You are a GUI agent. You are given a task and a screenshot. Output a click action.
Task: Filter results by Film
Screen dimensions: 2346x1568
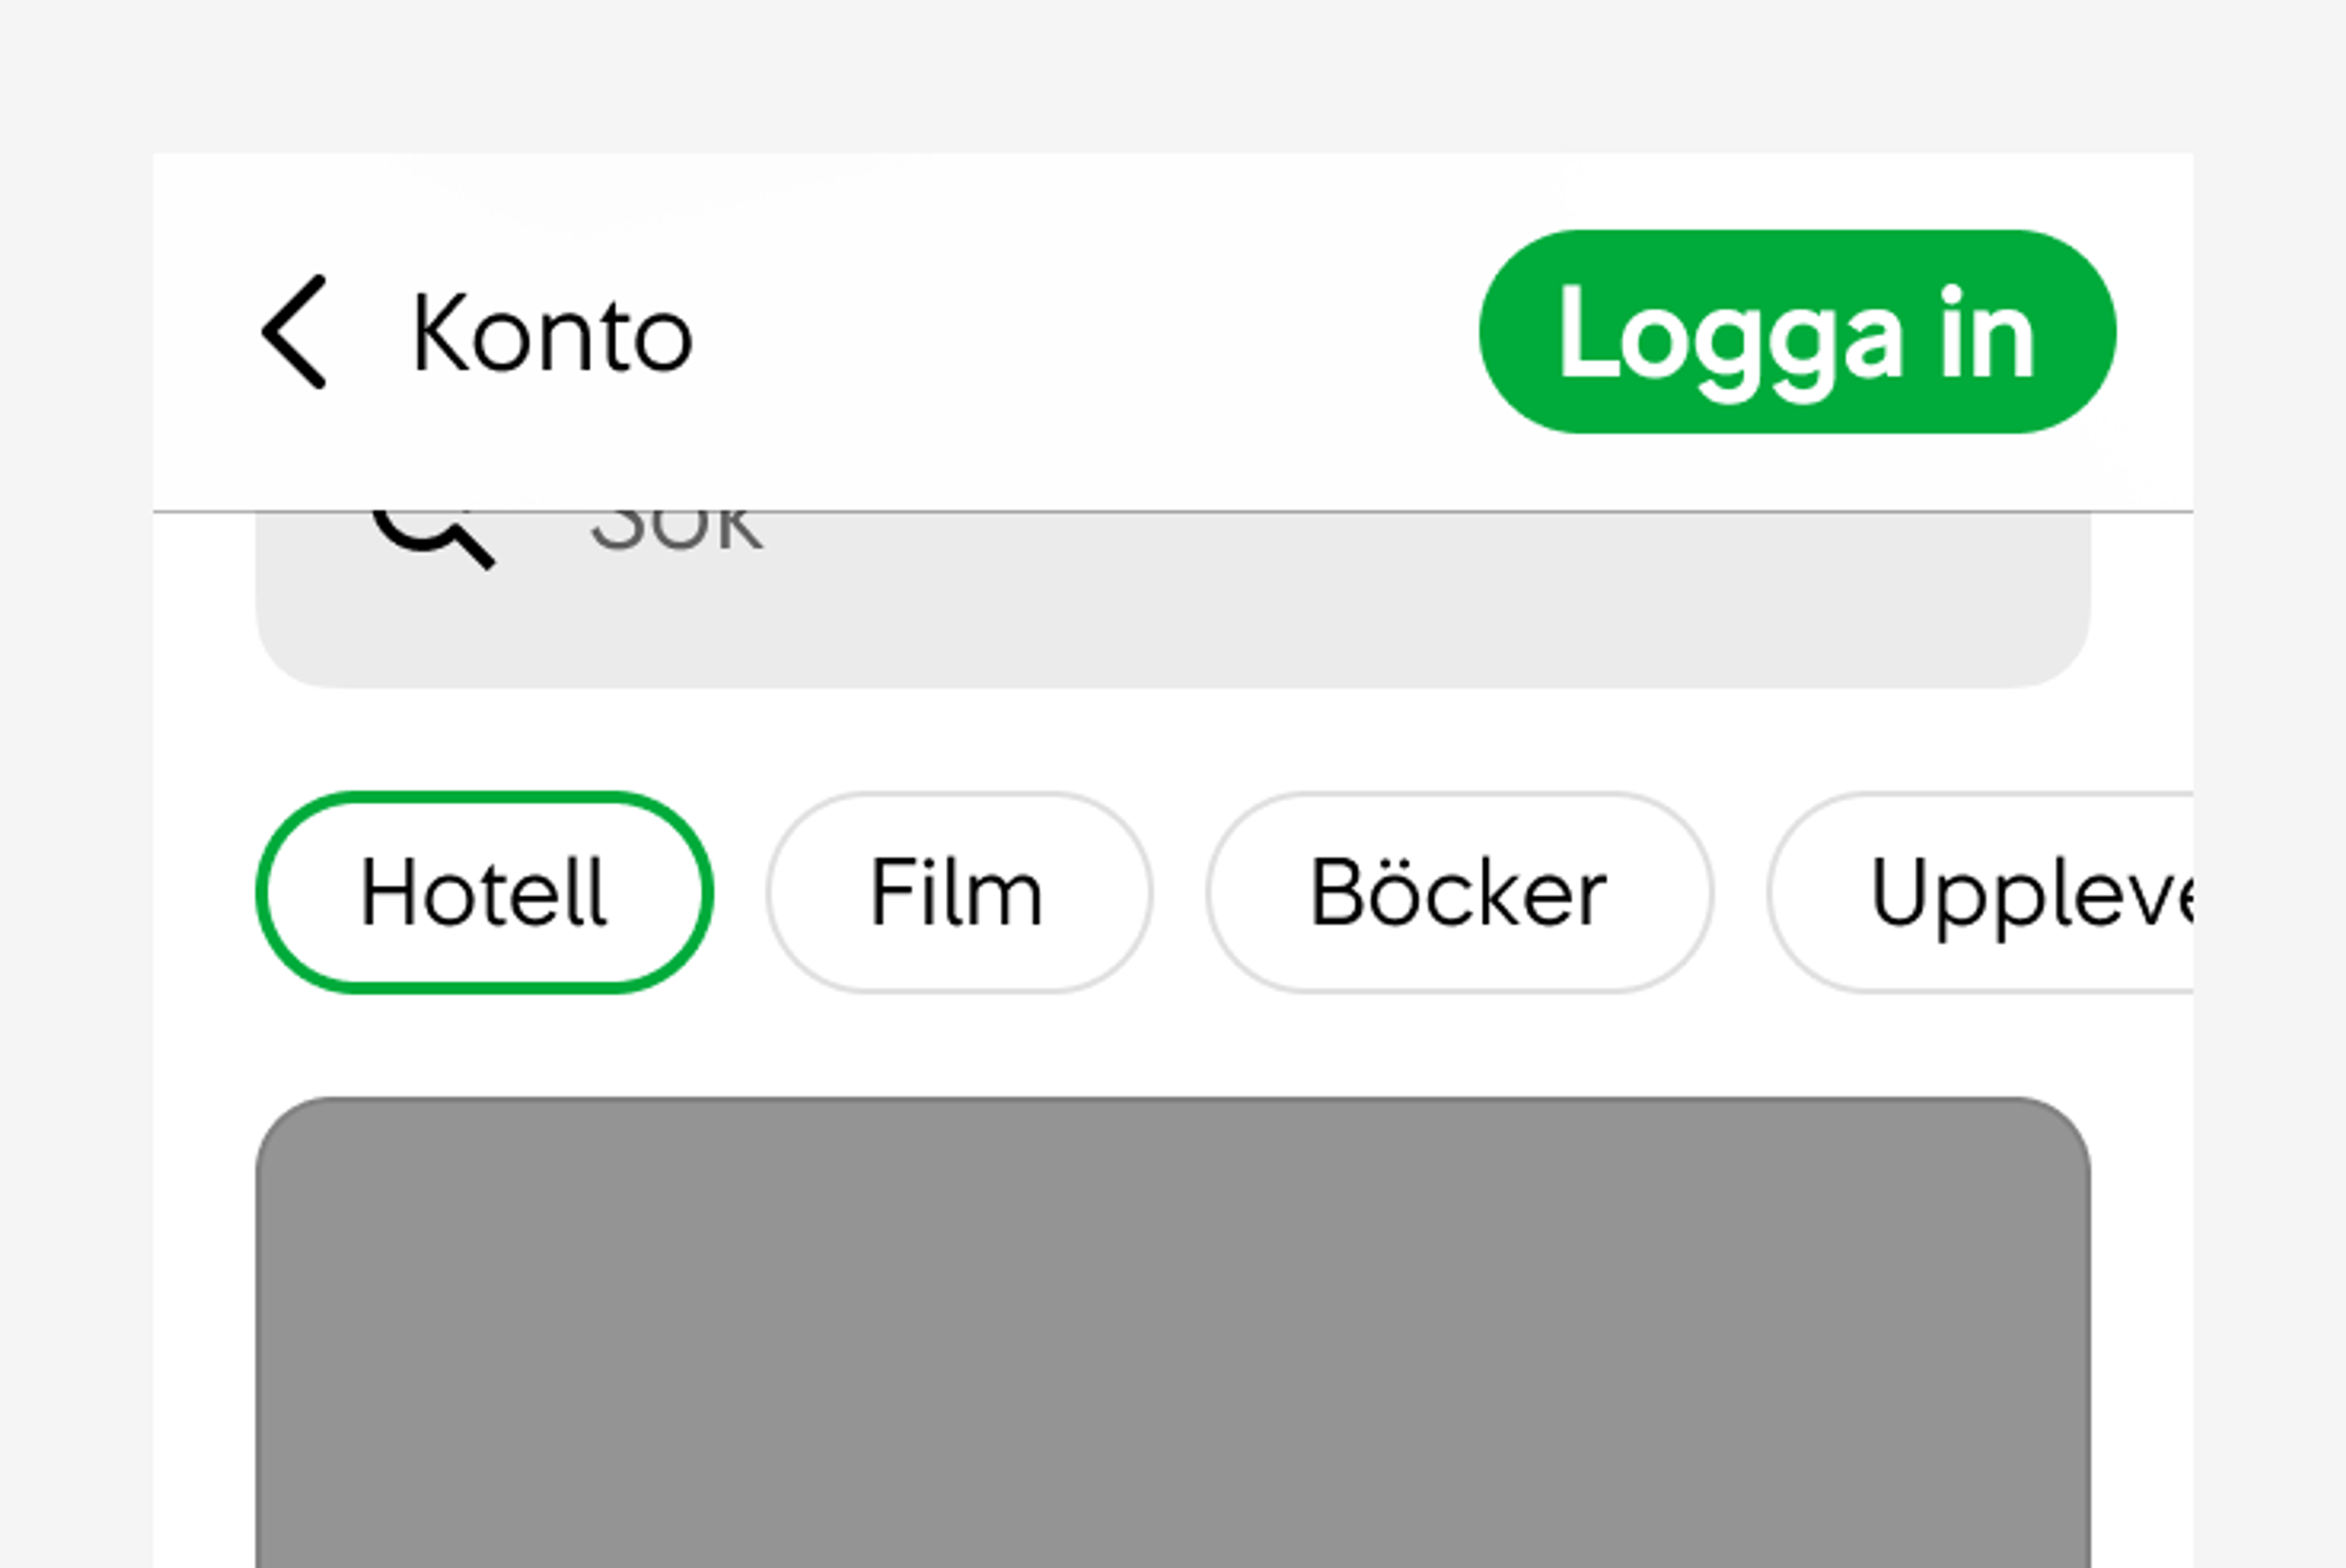coord(959,892)
